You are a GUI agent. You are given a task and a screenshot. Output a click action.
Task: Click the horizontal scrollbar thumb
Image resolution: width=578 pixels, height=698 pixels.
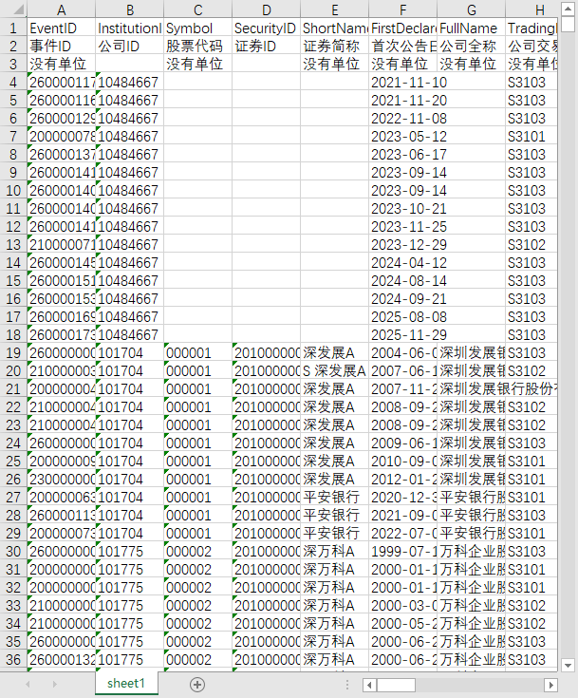396,684
